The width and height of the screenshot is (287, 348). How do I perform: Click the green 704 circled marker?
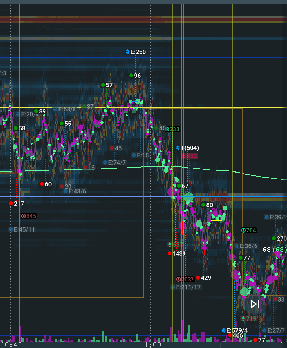pos(243,231)
